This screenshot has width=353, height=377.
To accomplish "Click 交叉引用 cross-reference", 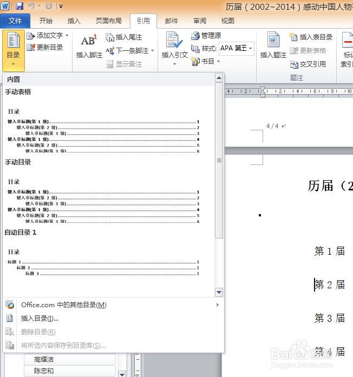I will point(308,64).
